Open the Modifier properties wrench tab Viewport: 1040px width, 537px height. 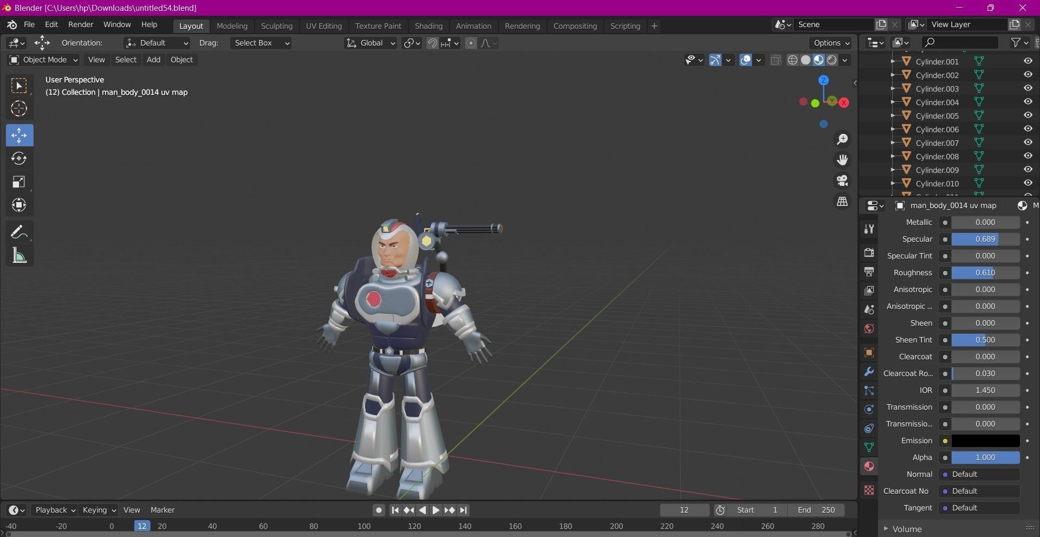pos(869,371)
